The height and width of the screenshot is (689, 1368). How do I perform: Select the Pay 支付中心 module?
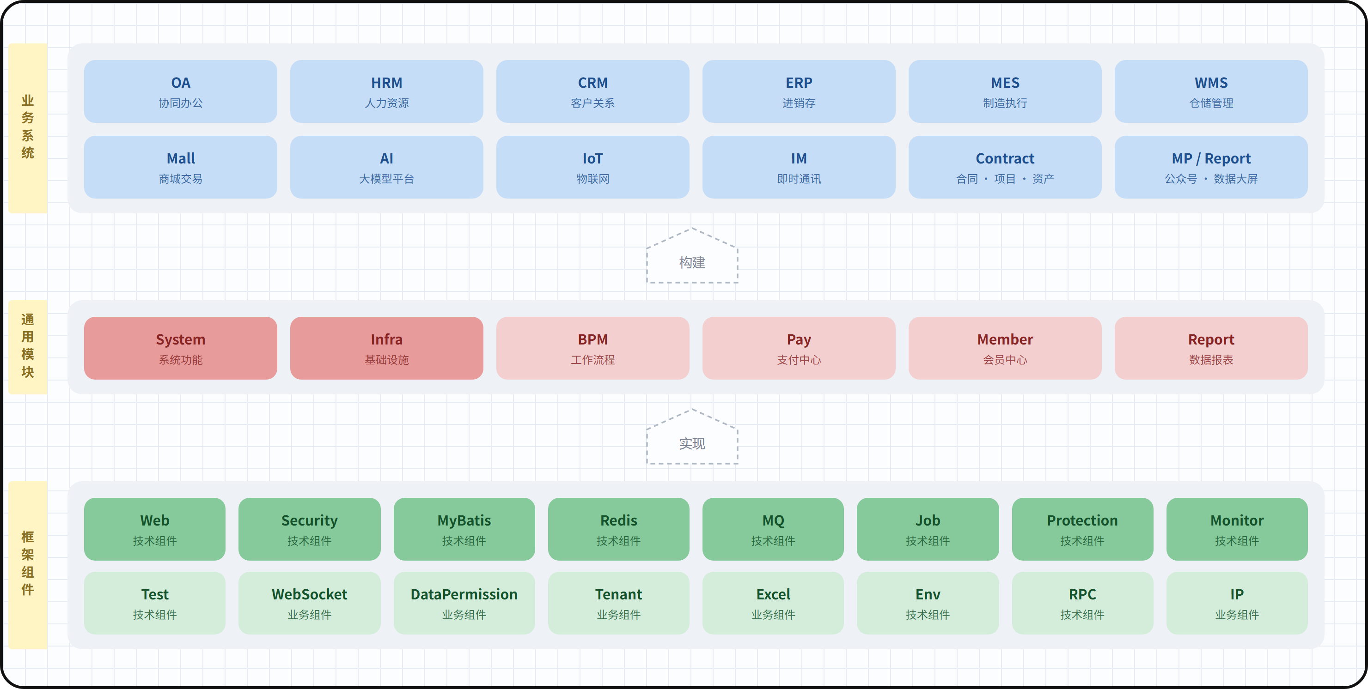(x=799, y=348)
